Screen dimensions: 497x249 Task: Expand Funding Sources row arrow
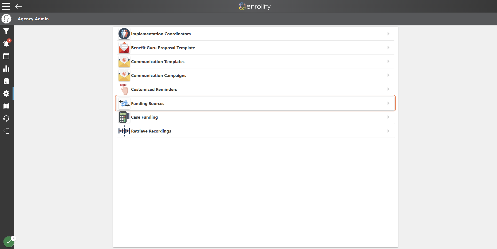388,103
